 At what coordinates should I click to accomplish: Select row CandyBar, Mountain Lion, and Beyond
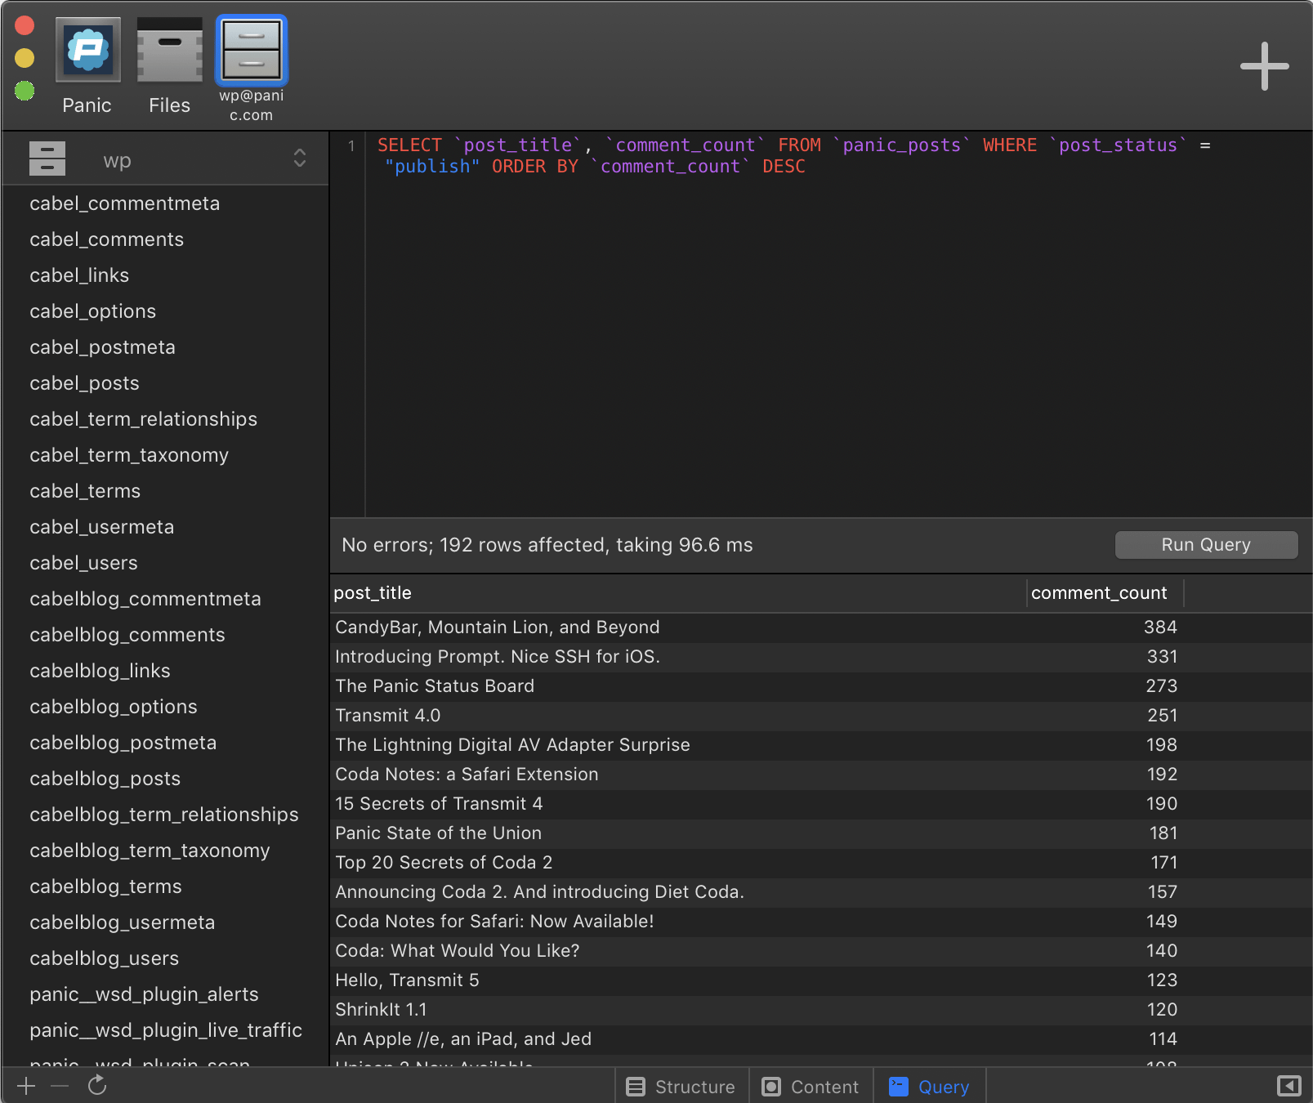821,627
